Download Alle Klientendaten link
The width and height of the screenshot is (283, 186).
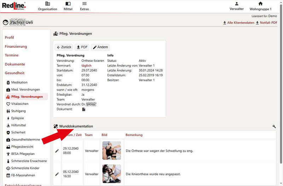tap(238, 23)
